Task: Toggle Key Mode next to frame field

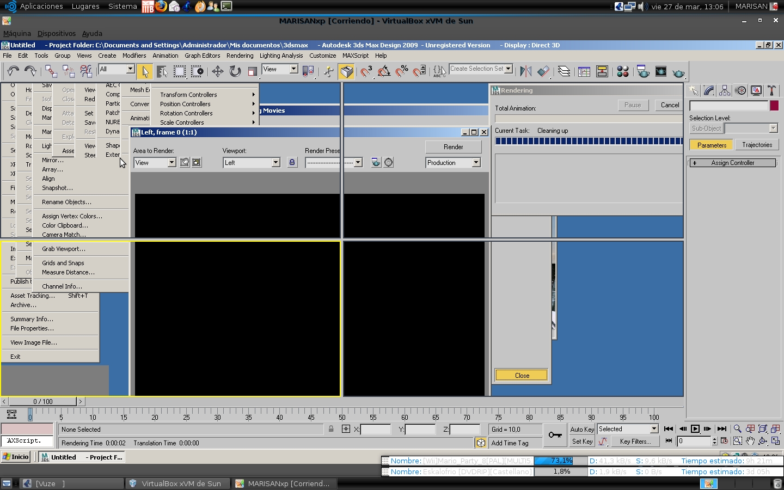Action: (669, 441)
